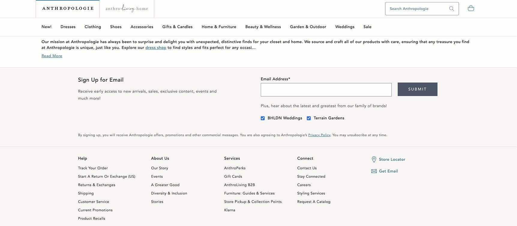
Task: Select the Sale menu item
Action: (367, 27)
